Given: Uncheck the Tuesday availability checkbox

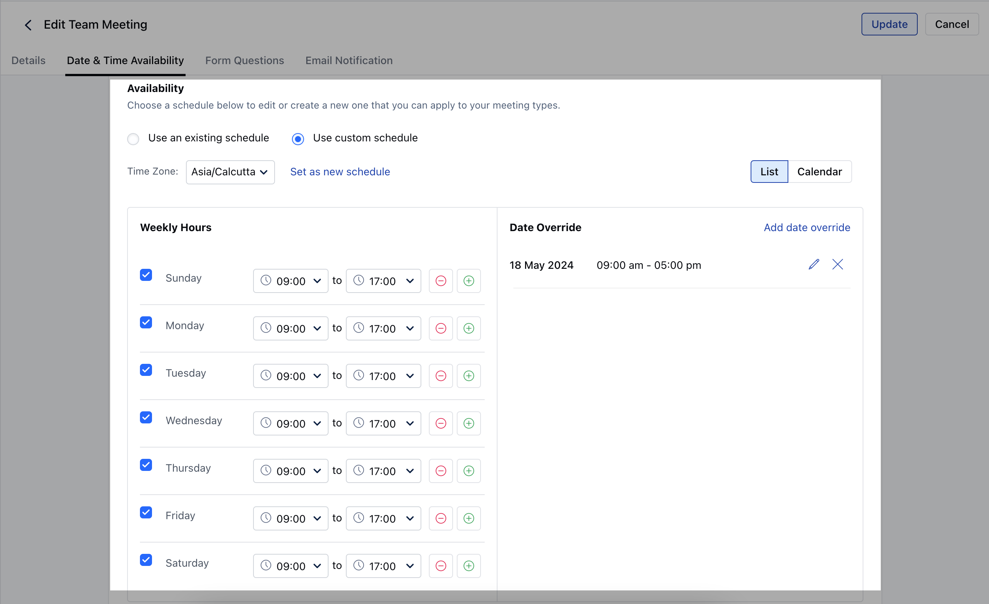Looking at the screenshot, I should tap(146, 370).
